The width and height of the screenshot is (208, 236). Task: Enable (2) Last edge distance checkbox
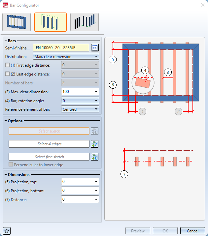[x=7, y=74]
